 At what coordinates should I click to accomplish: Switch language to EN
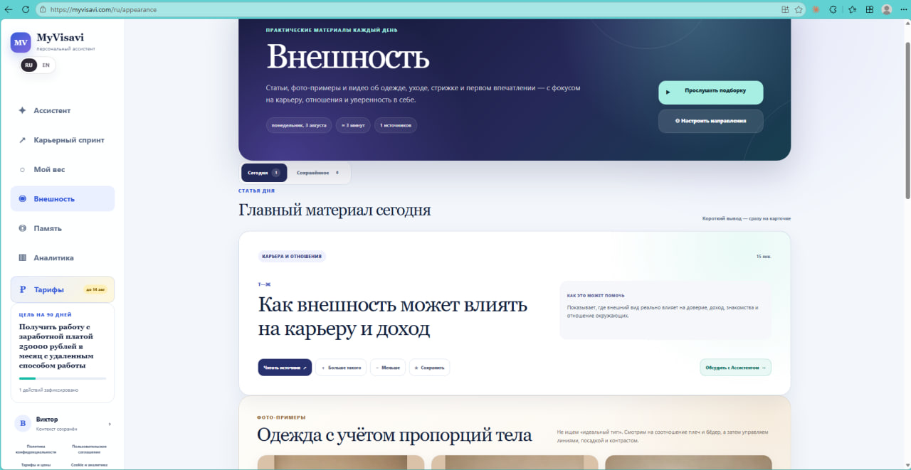pyautogui.click(x=46, y=65)
